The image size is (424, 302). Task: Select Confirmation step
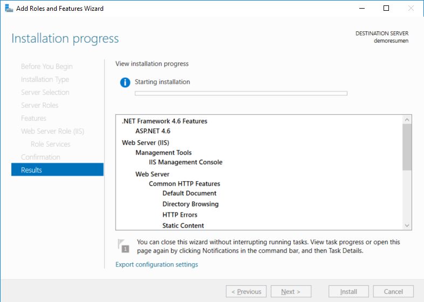[x=40, y=157]
